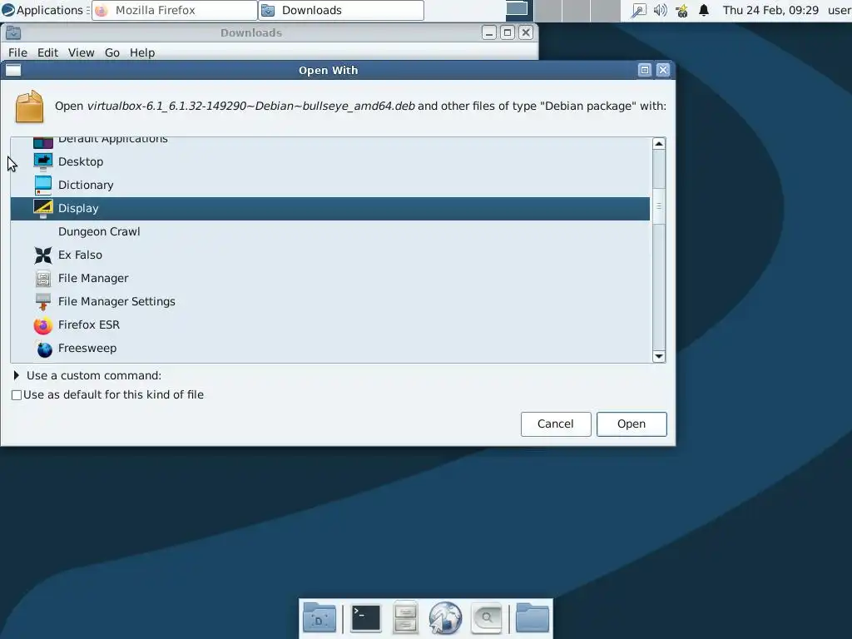The width and height of the screenshot is (852, 639).
Task: Choose the File Manager icon
Action: click(43, 279)
